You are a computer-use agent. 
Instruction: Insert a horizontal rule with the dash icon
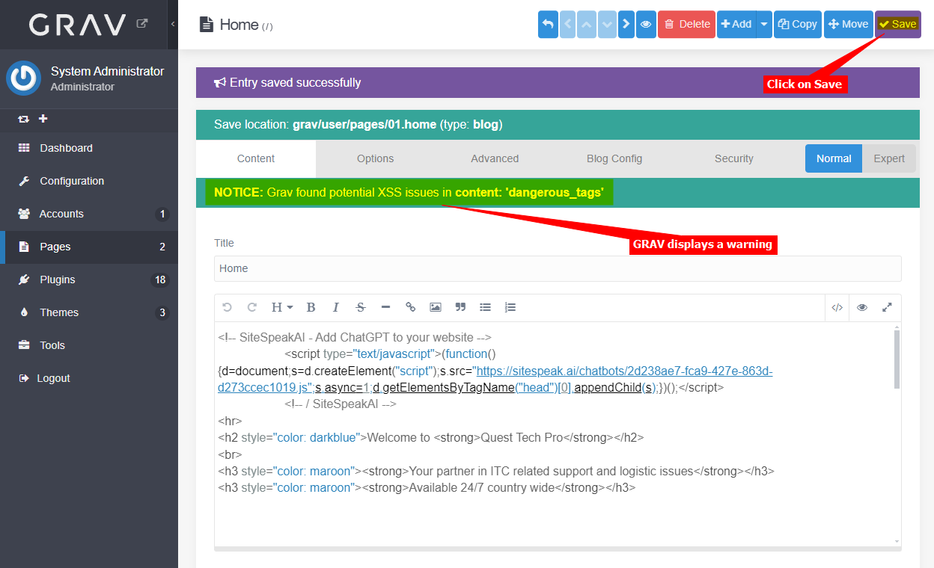pyautogui.click(x=385, y=307)
